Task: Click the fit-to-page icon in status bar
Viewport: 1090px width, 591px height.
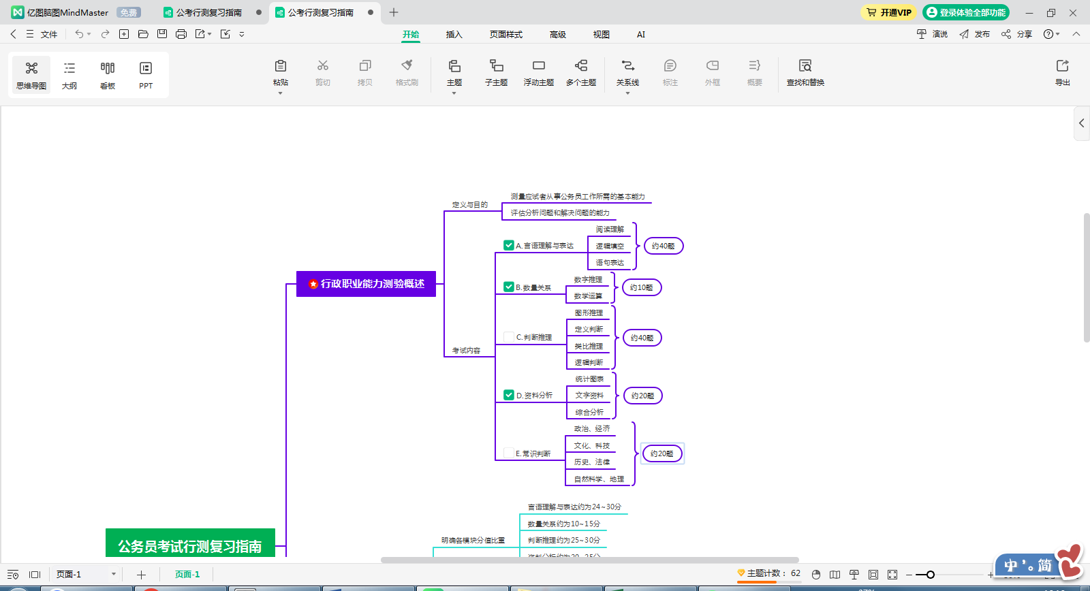Action: [x=873, y=575]
